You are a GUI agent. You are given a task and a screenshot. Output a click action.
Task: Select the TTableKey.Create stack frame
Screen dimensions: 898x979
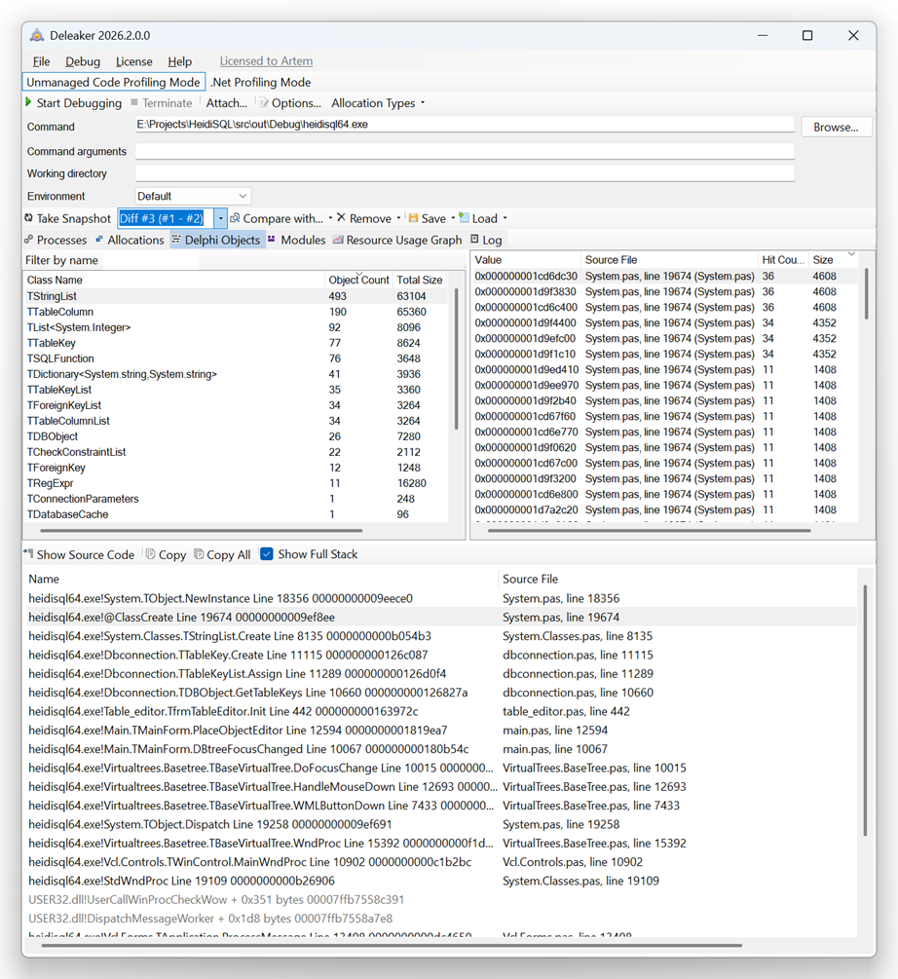440,655
